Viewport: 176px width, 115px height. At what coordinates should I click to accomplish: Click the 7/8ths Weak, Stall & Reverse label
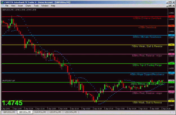(147, 46)
